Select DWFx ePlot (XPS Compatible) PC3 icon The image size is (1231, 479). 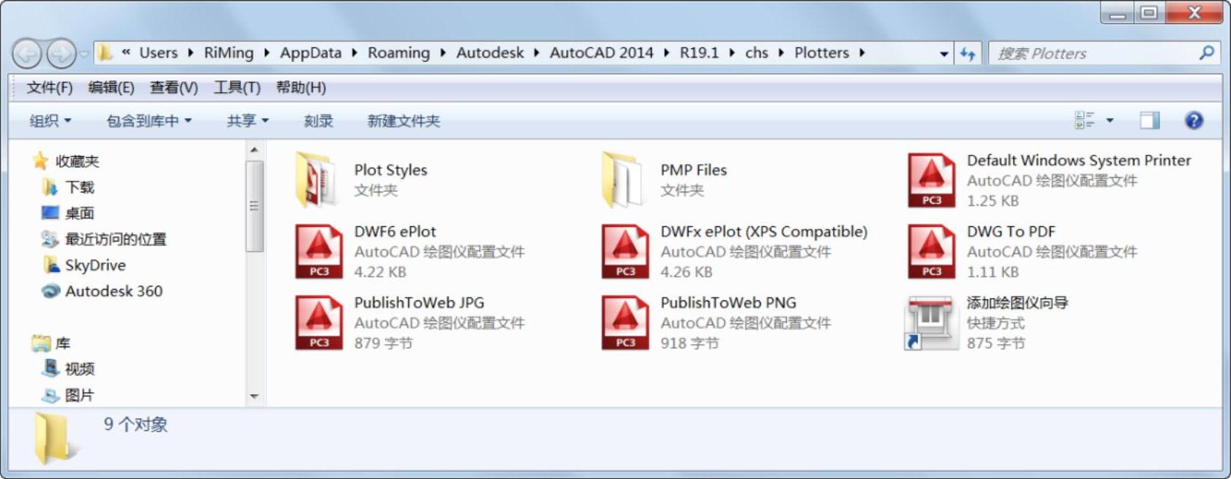tap(625, 251)
